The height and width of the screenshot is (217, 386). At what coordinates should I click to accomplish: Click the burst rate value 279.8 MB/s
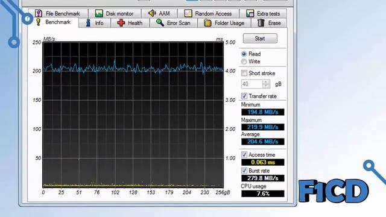[263, 178]
